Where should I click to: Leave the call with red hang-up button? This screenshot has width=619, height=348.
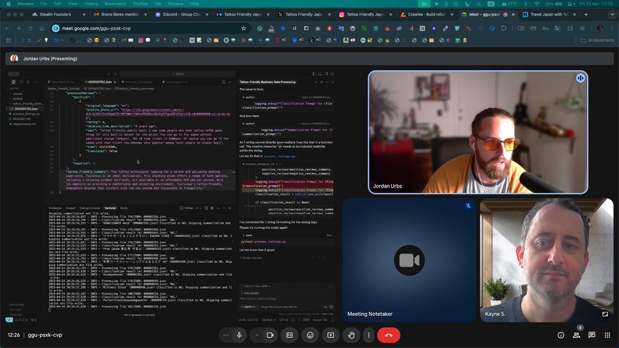click(x=388, y=335)
